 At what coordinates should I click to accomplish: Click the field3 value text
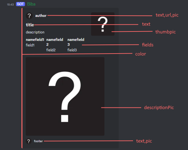pyautogui.click(x=72, y=50)
